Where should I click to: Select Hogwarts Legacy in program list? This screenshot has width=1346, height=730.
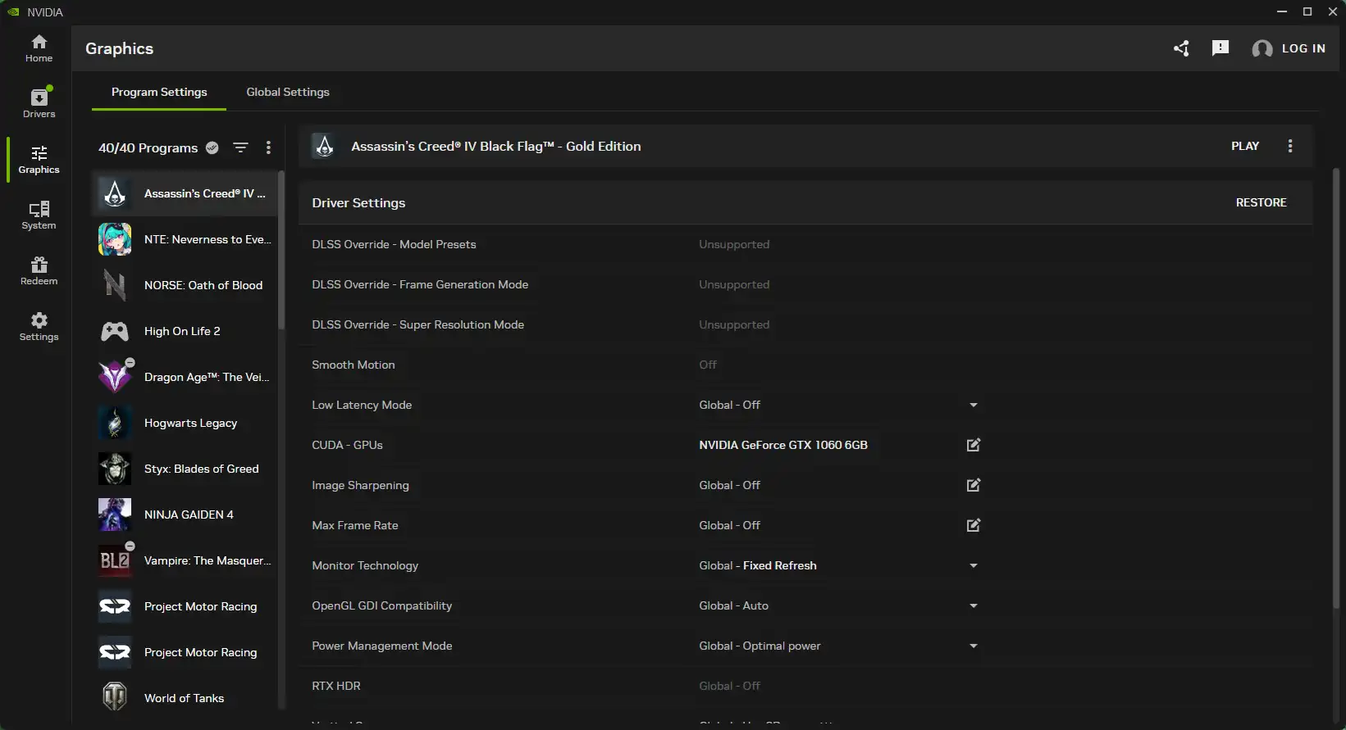click(185, 423)
